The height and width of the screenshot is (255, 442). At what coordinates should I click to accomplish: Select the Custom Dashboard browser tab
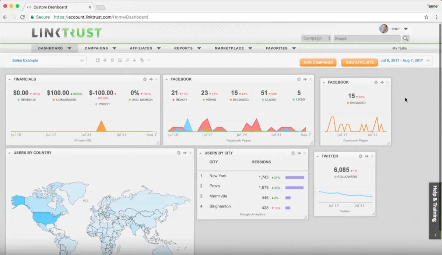pyautogui.click(x=59, y=7)
